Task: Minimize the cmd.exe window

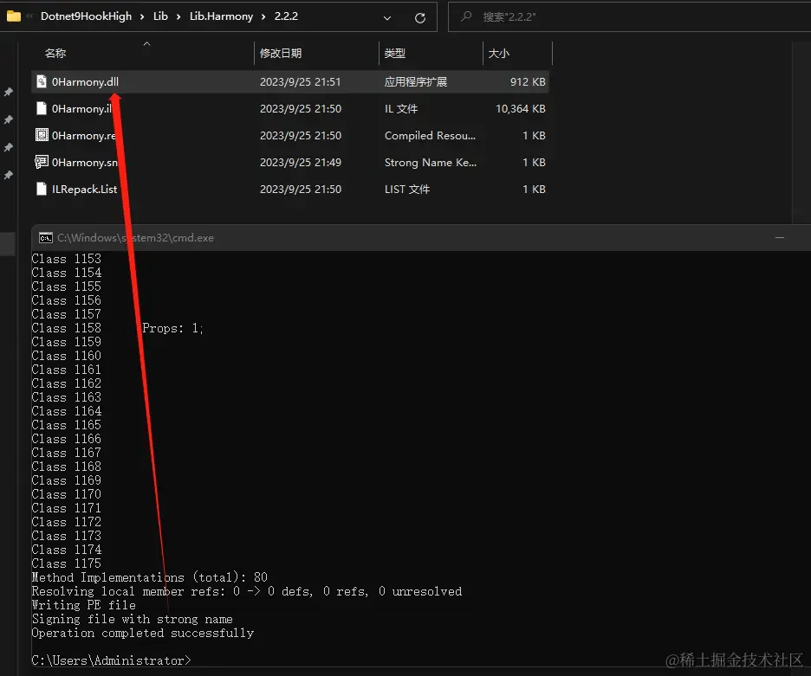Action: click(x=780, y=238)
